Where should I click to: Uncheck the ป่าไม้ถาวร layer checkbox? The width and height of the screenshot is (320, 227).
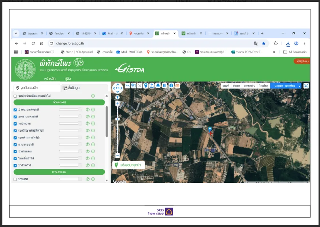pyautogui.click(x=15, y=166)
